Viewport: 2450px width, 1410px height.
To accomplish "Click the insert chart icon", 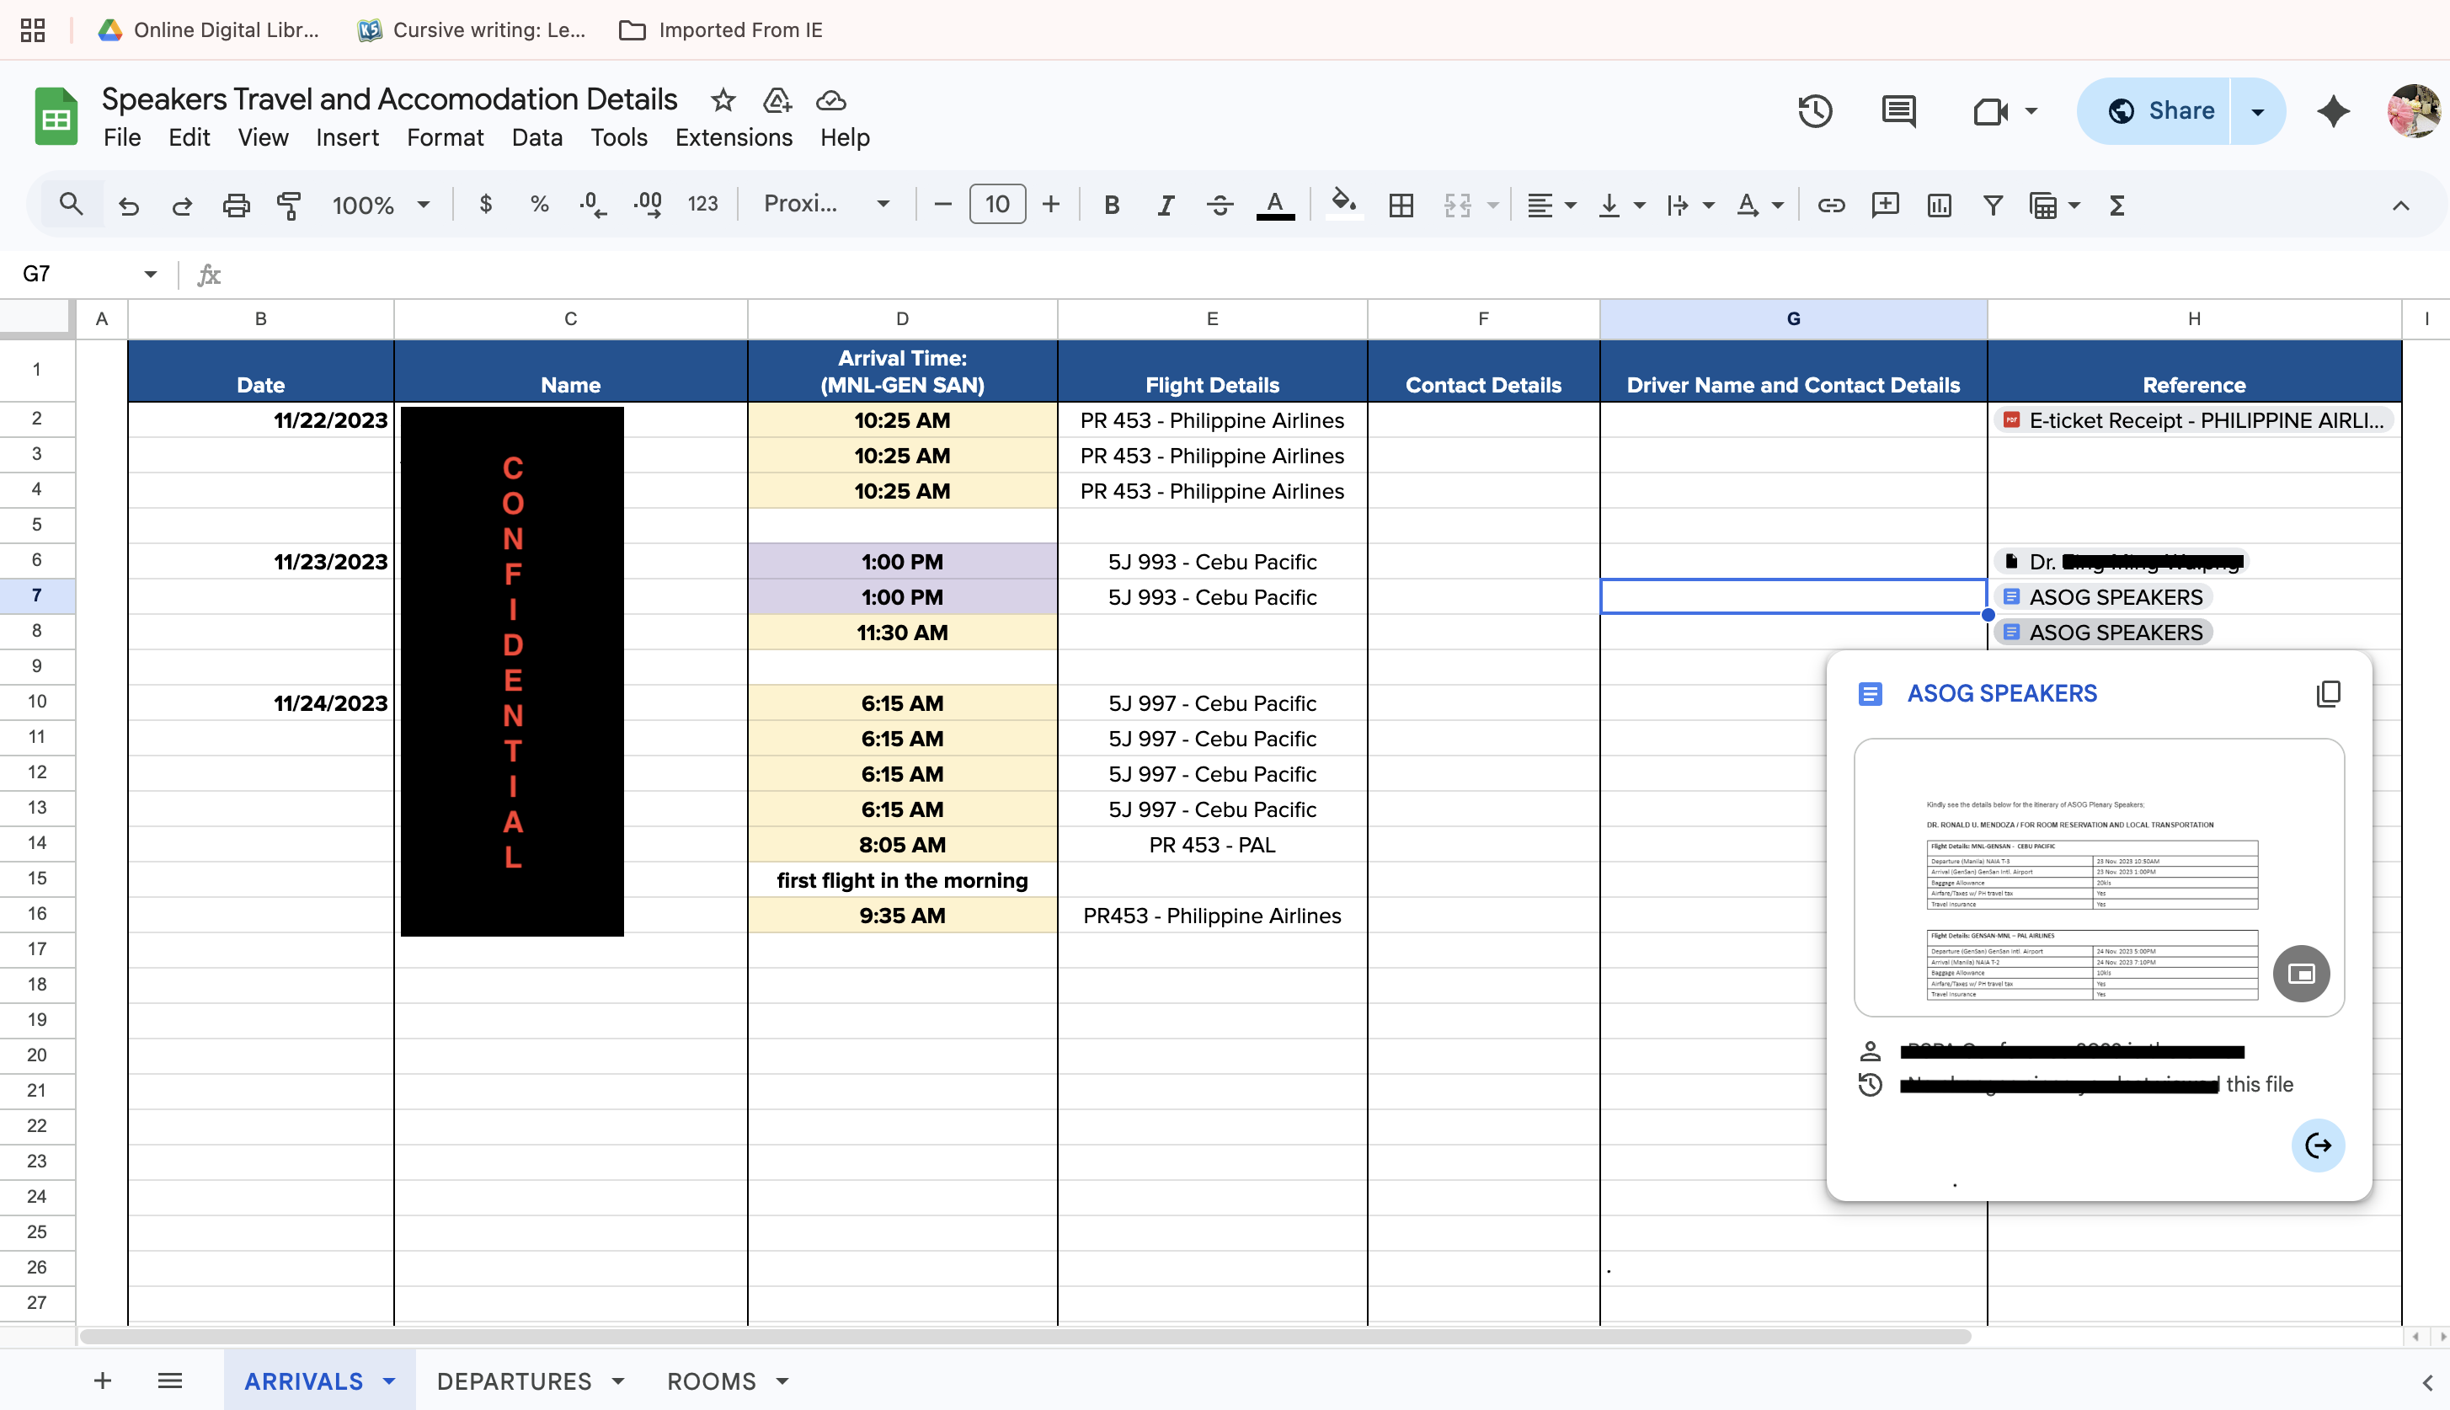I will 1939,205.
